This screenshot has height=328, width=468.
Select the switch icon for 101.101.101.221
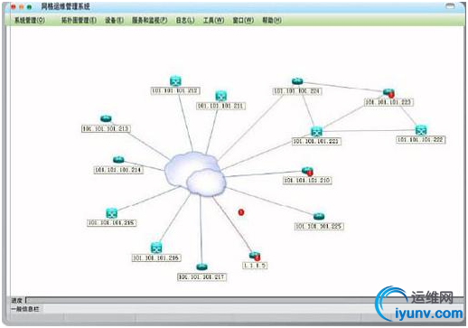coord(316,132)
